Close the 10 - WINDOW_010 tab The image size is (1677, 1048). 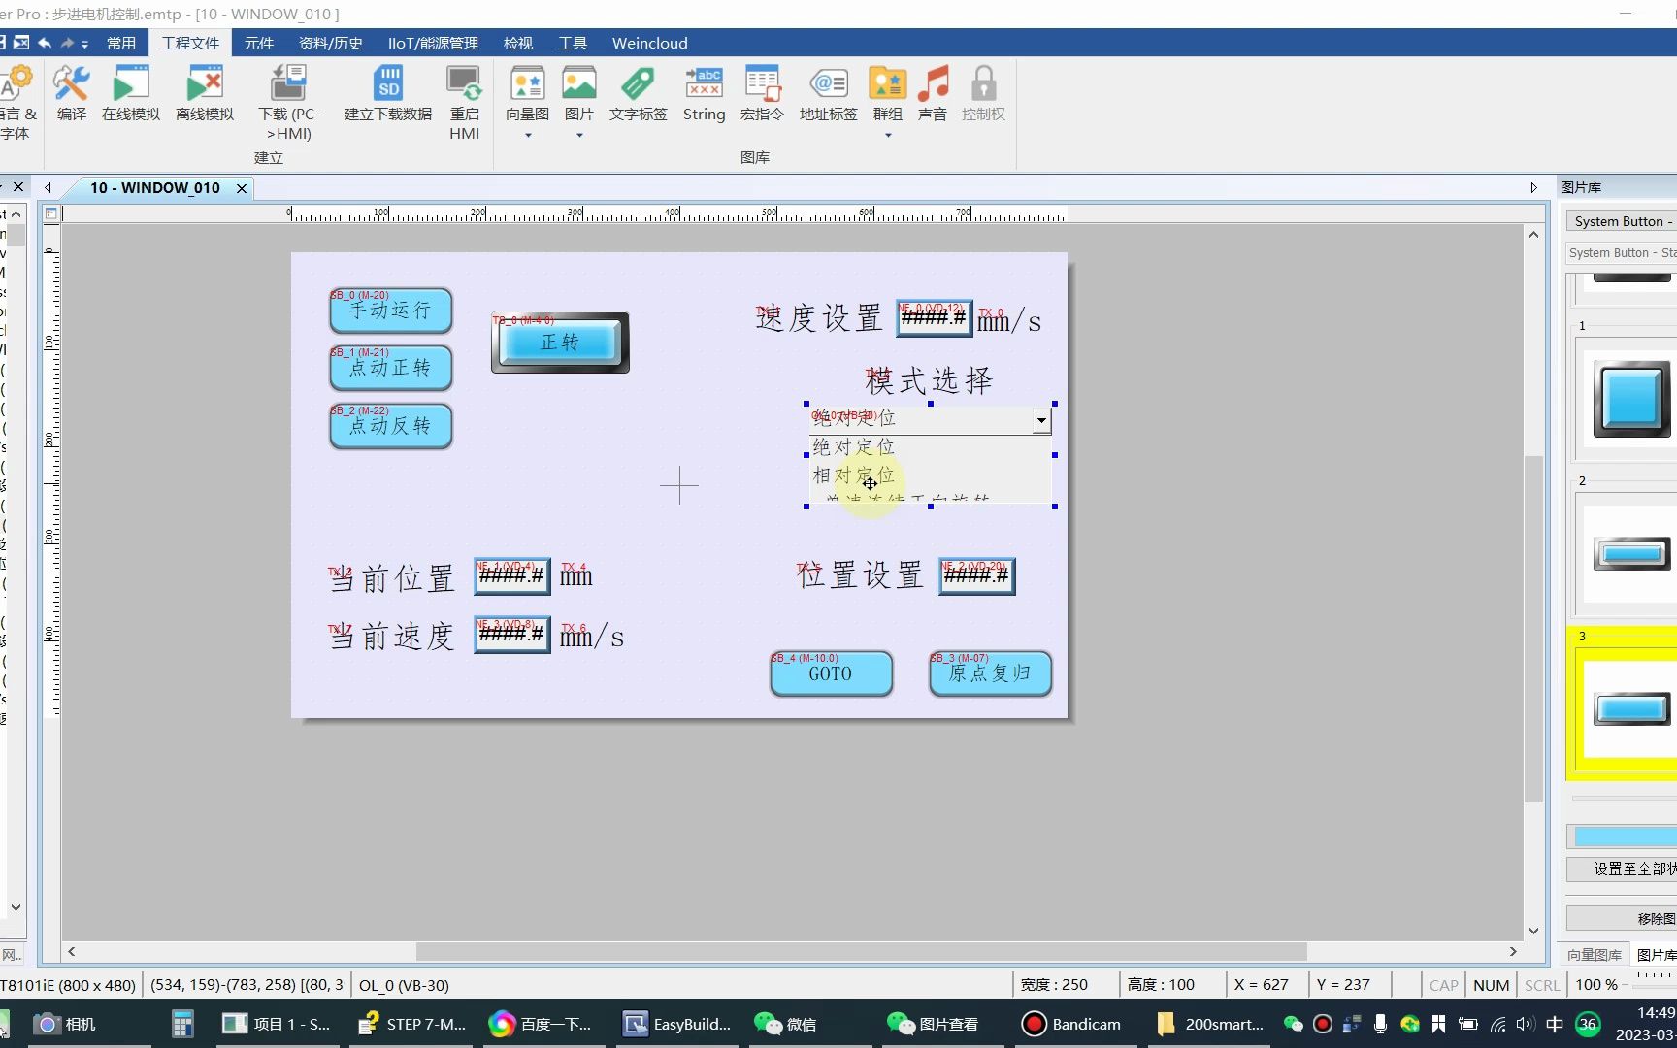point(242,188)
